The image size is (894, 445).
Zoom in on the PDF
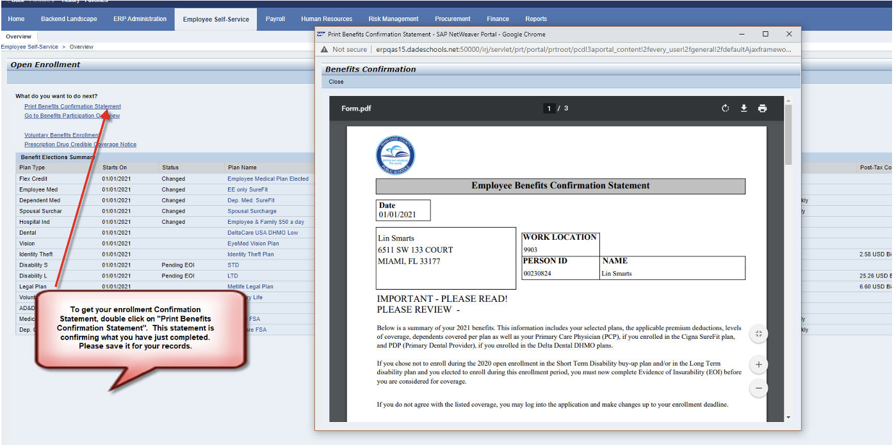[758, 364]
